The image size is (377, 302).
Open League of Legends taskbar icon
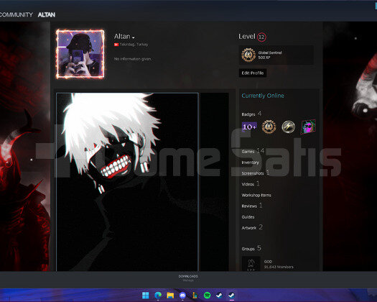(195, 295)
